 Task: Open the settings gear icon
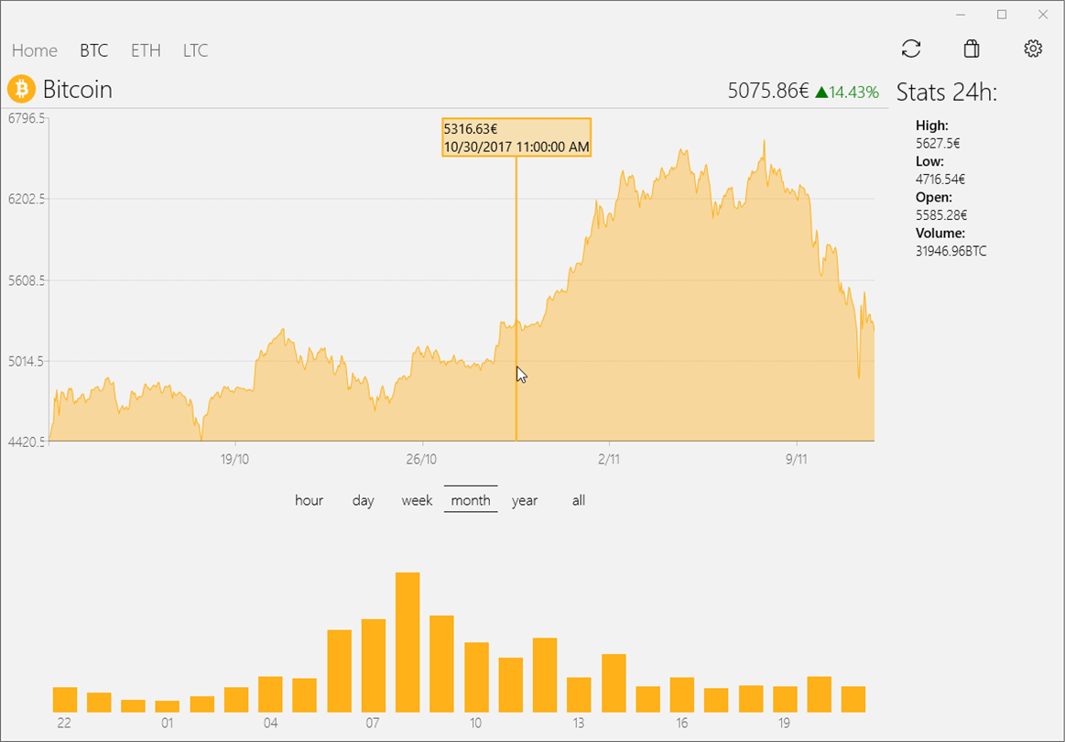point(1033,49)
